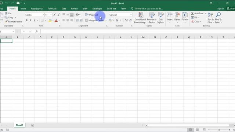Open Format as Table gallery
The height and width of the screenshot is (132, 235).
(x=152, y=18)
